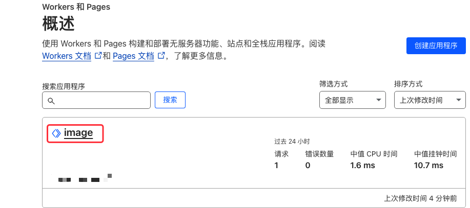Click the arrow on 全部显示 dropdown
The height and width of the screenshot is (208, 470).
click(x=379, y=100)
